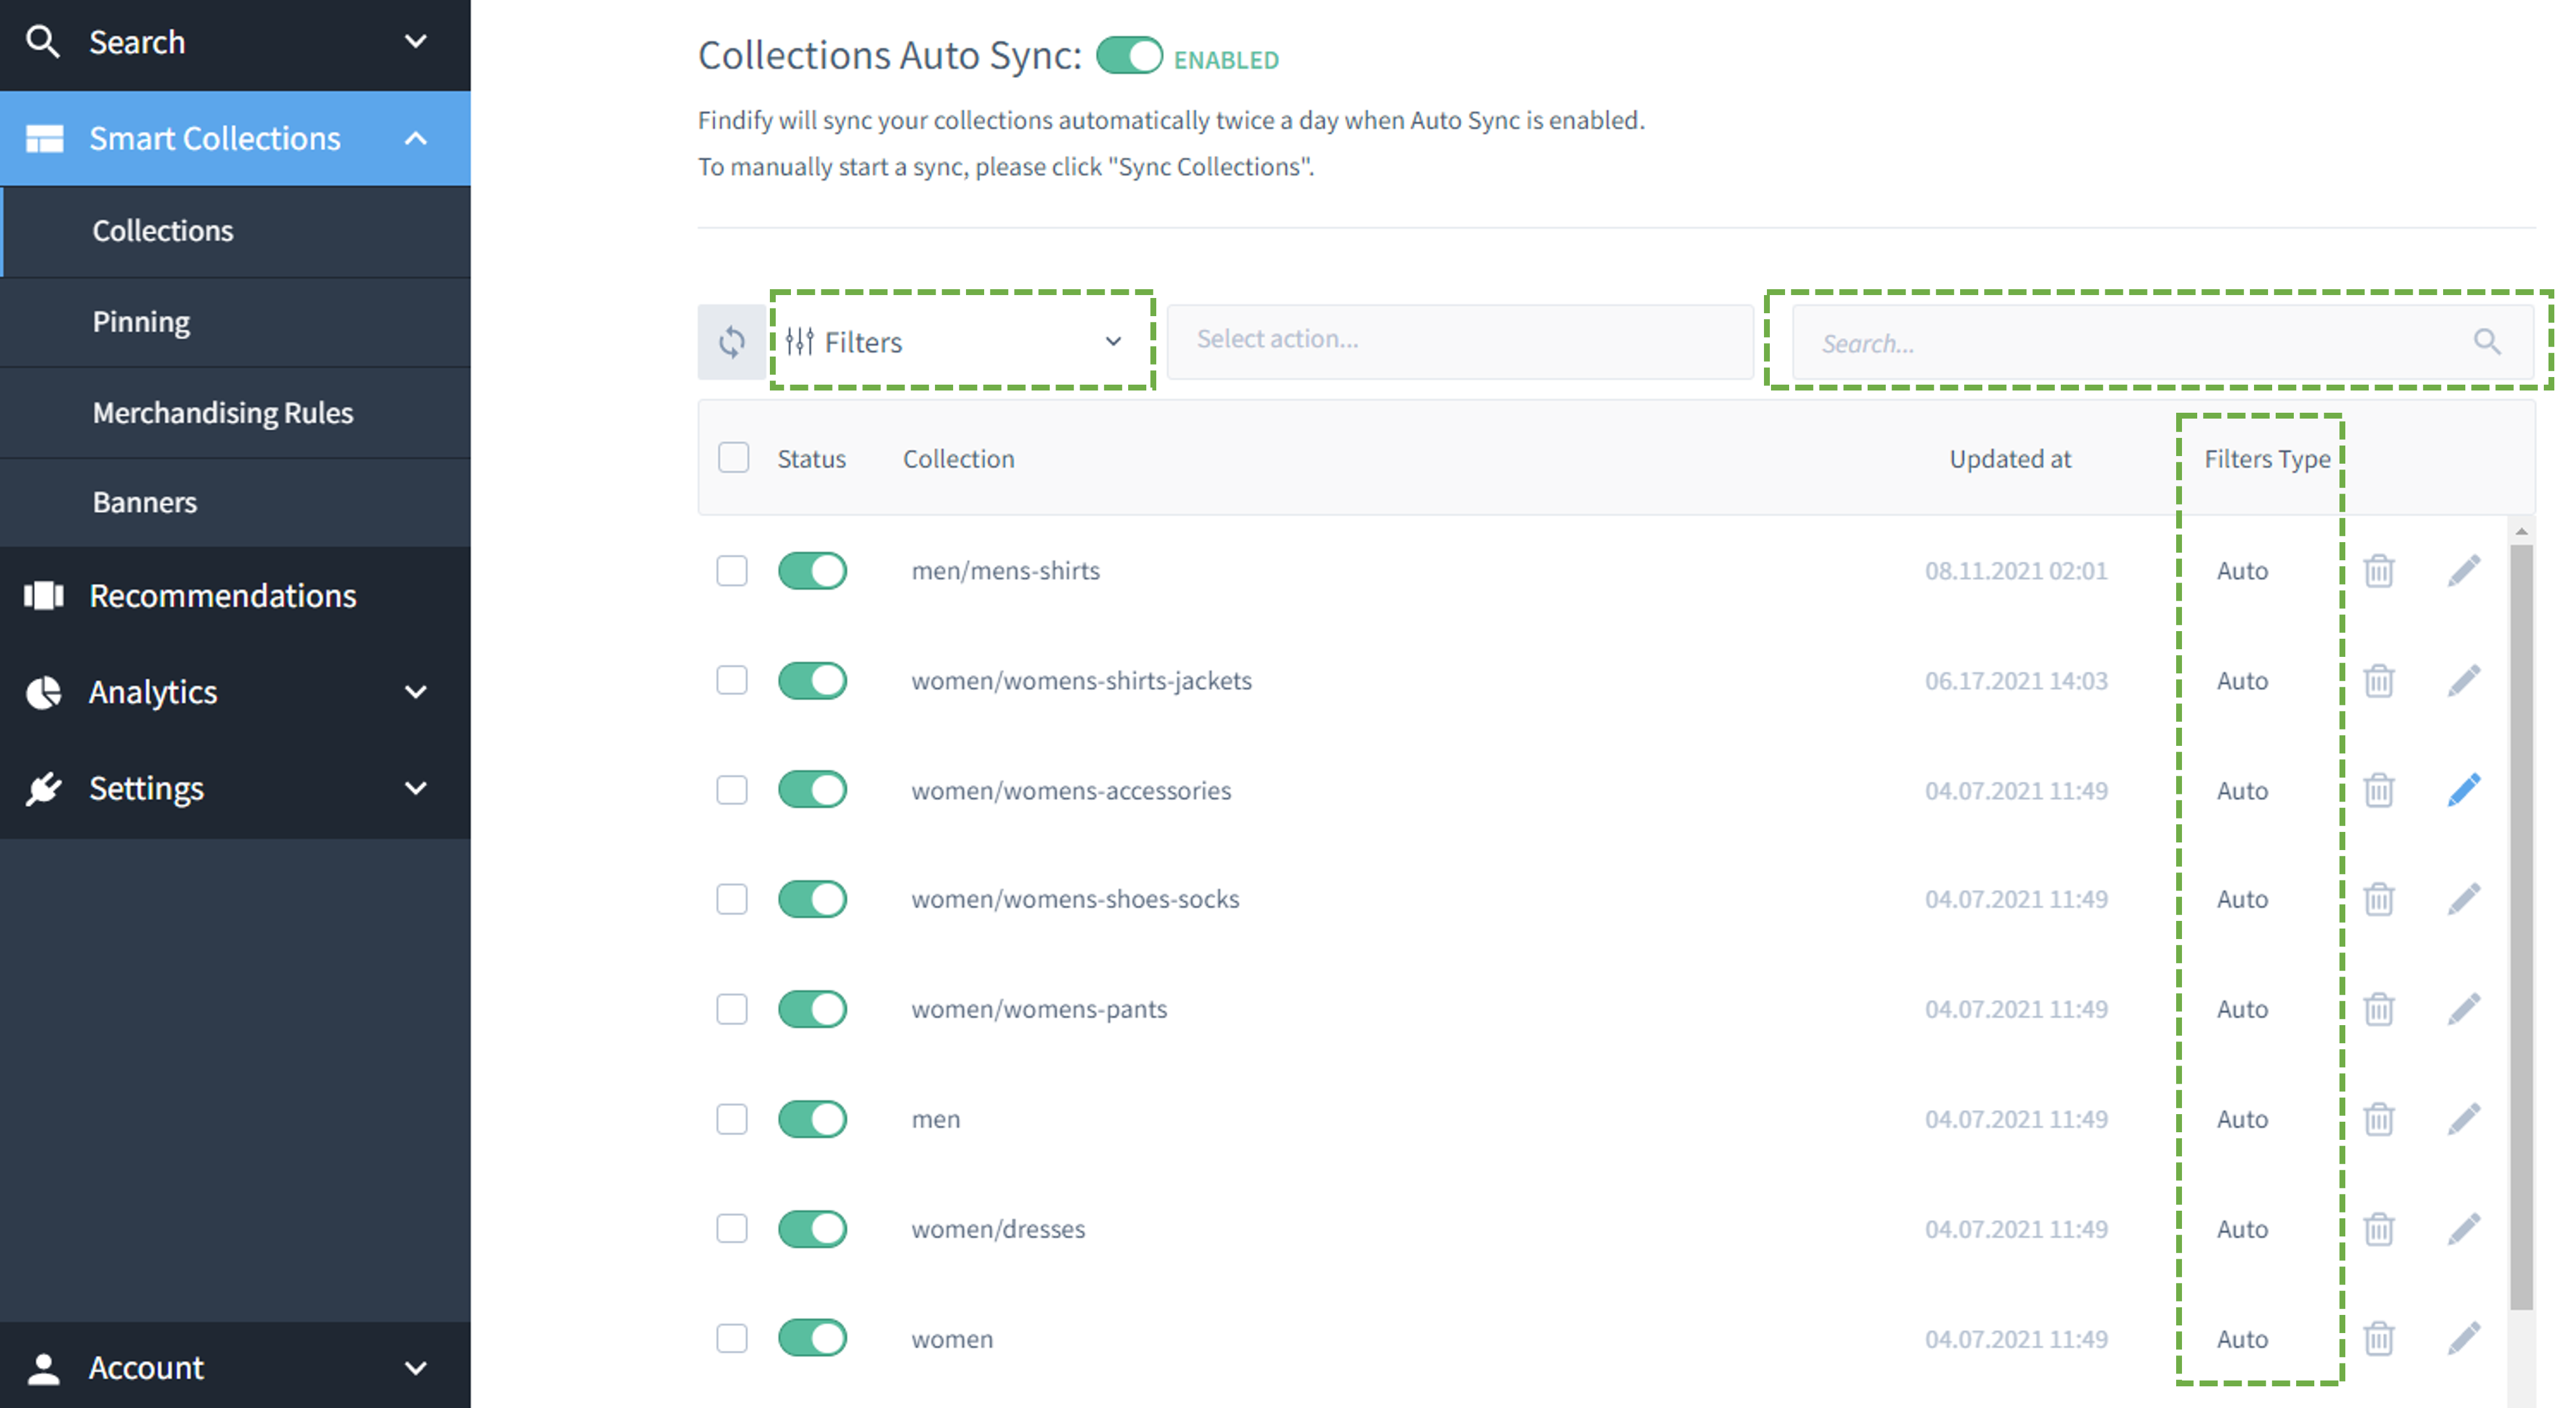The width and height of the screenshot is (2576, 1408).
Task: Delete the men/mens-shirts collection
Action: click(2378, 571)
